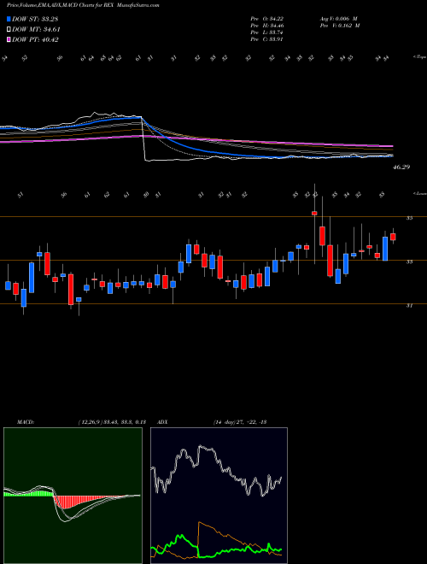Viewport: 427px width, 564px height.
Task: Click the tallest red candle near level 35
Action: point(330,261)
